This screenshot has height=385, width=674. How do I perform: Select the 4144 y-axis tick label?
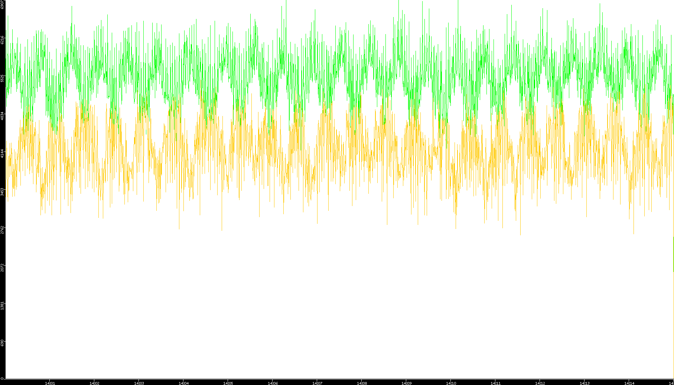click(x=2, y=154)
